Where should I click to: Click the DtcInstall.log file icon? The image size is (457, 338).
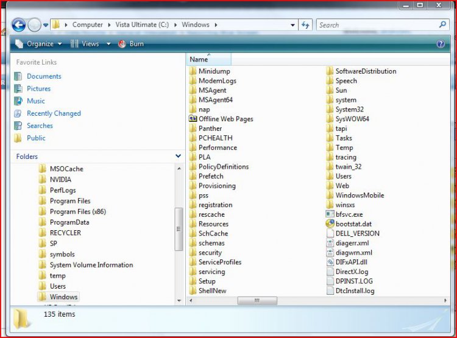[330, 290]
